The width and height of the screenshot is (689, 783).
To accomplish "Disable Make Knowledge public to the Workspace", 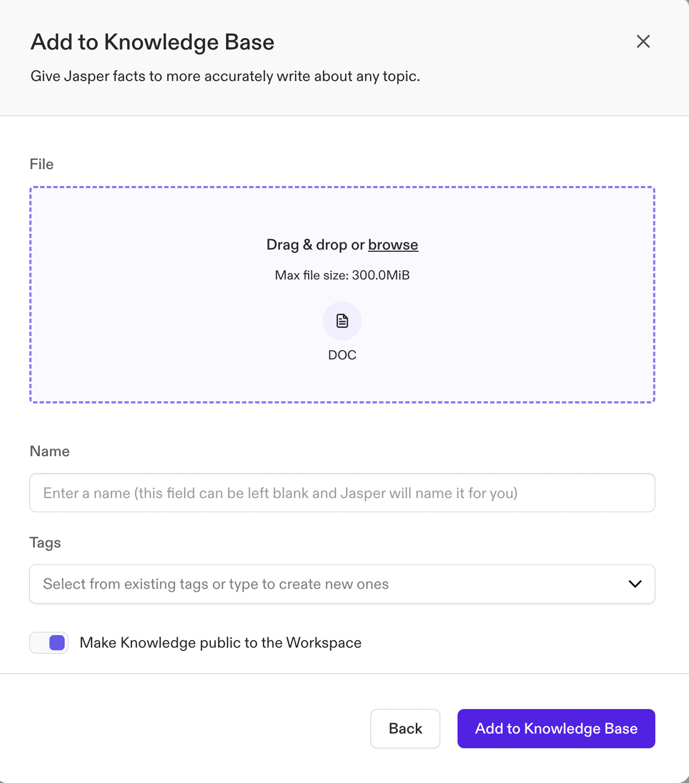I will [x=48, y=643].
